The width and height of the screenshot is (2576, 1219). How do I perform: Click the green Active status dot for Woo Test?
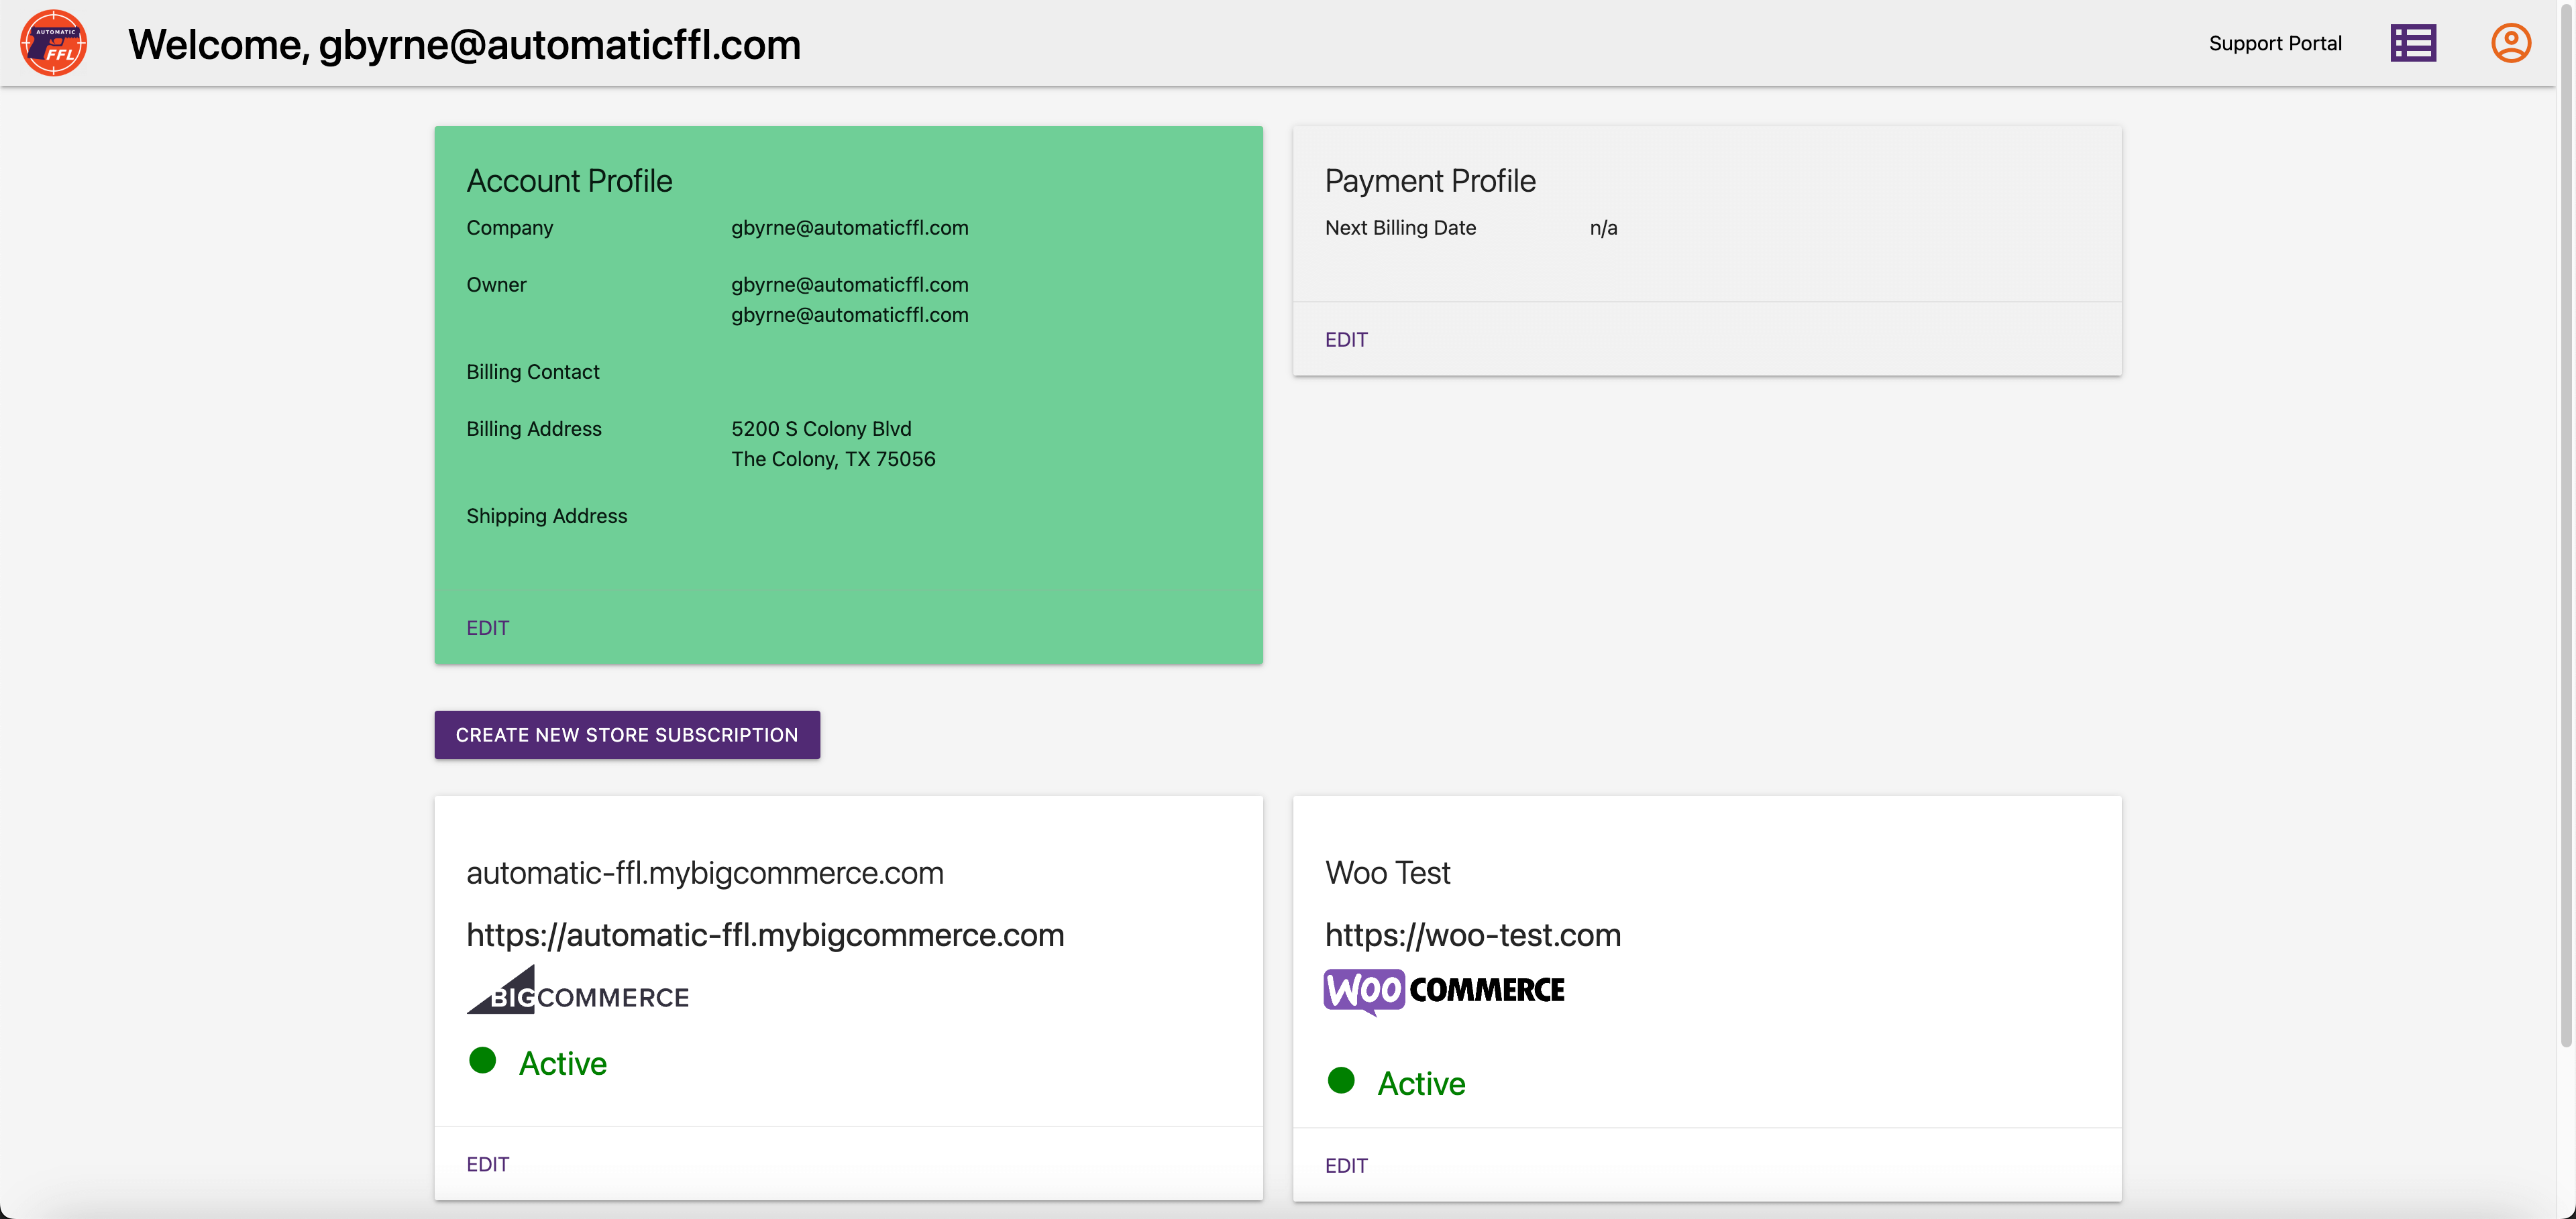1342,1080
